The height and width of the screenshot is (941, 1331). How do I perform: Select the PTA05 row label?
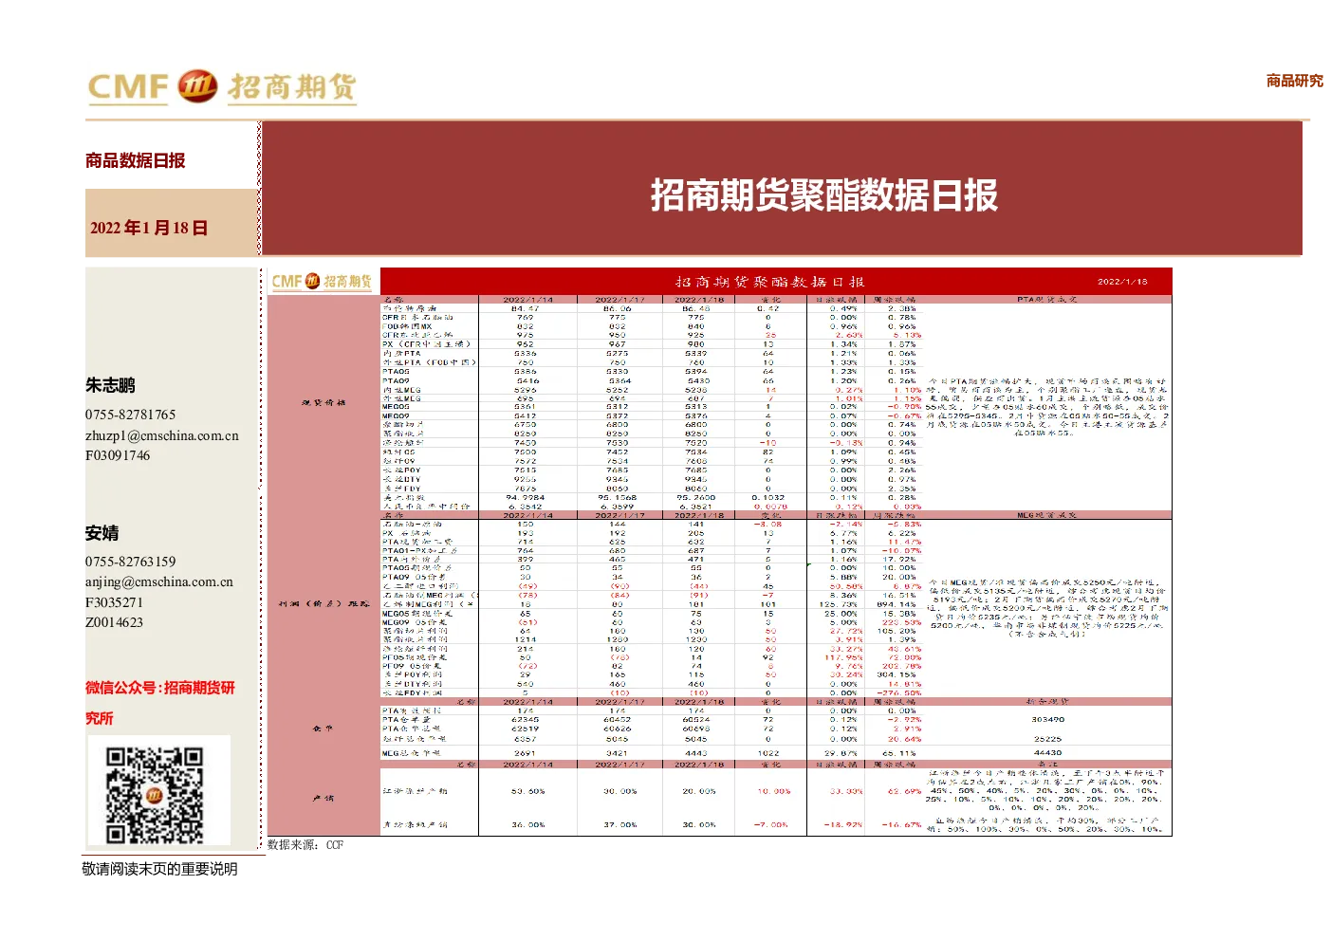coord(397,372)
